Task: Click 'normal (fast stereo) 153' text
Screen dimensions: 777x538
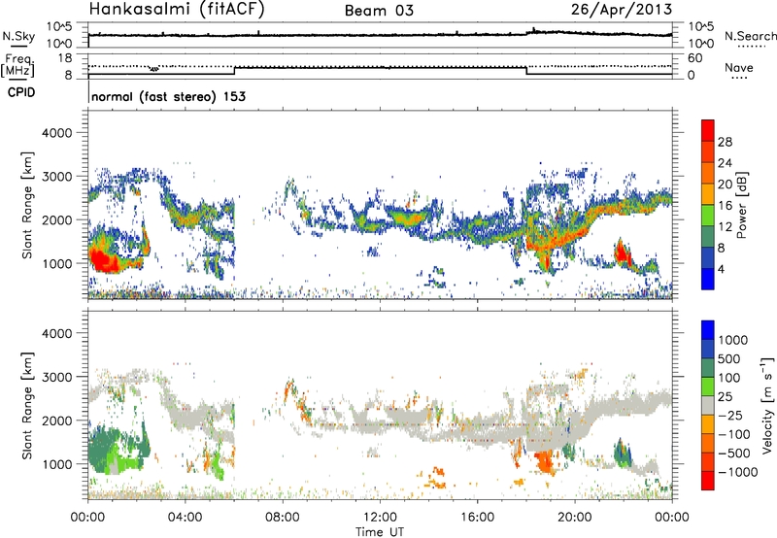Action: tap(168, 96)
